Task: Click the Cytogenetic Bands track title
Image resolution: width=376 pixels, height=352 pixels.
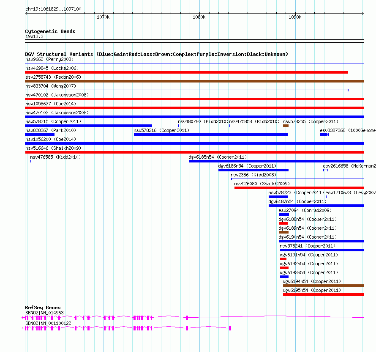Action: tap(50, 31)
